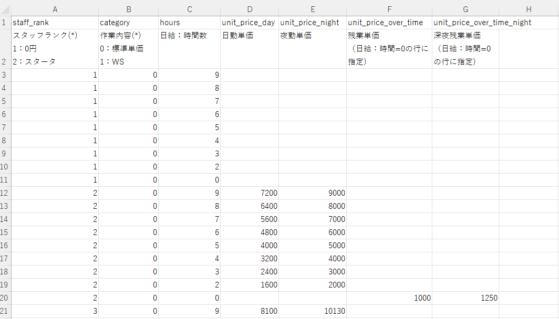Click cell containing staff_rank

[x=55, y=23]
